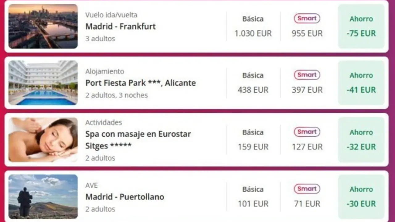Click the Smart badge for Port Fiesta Park
Image resolution: width=395 pixels, height=222 pixels.
[x=307, y=75]
